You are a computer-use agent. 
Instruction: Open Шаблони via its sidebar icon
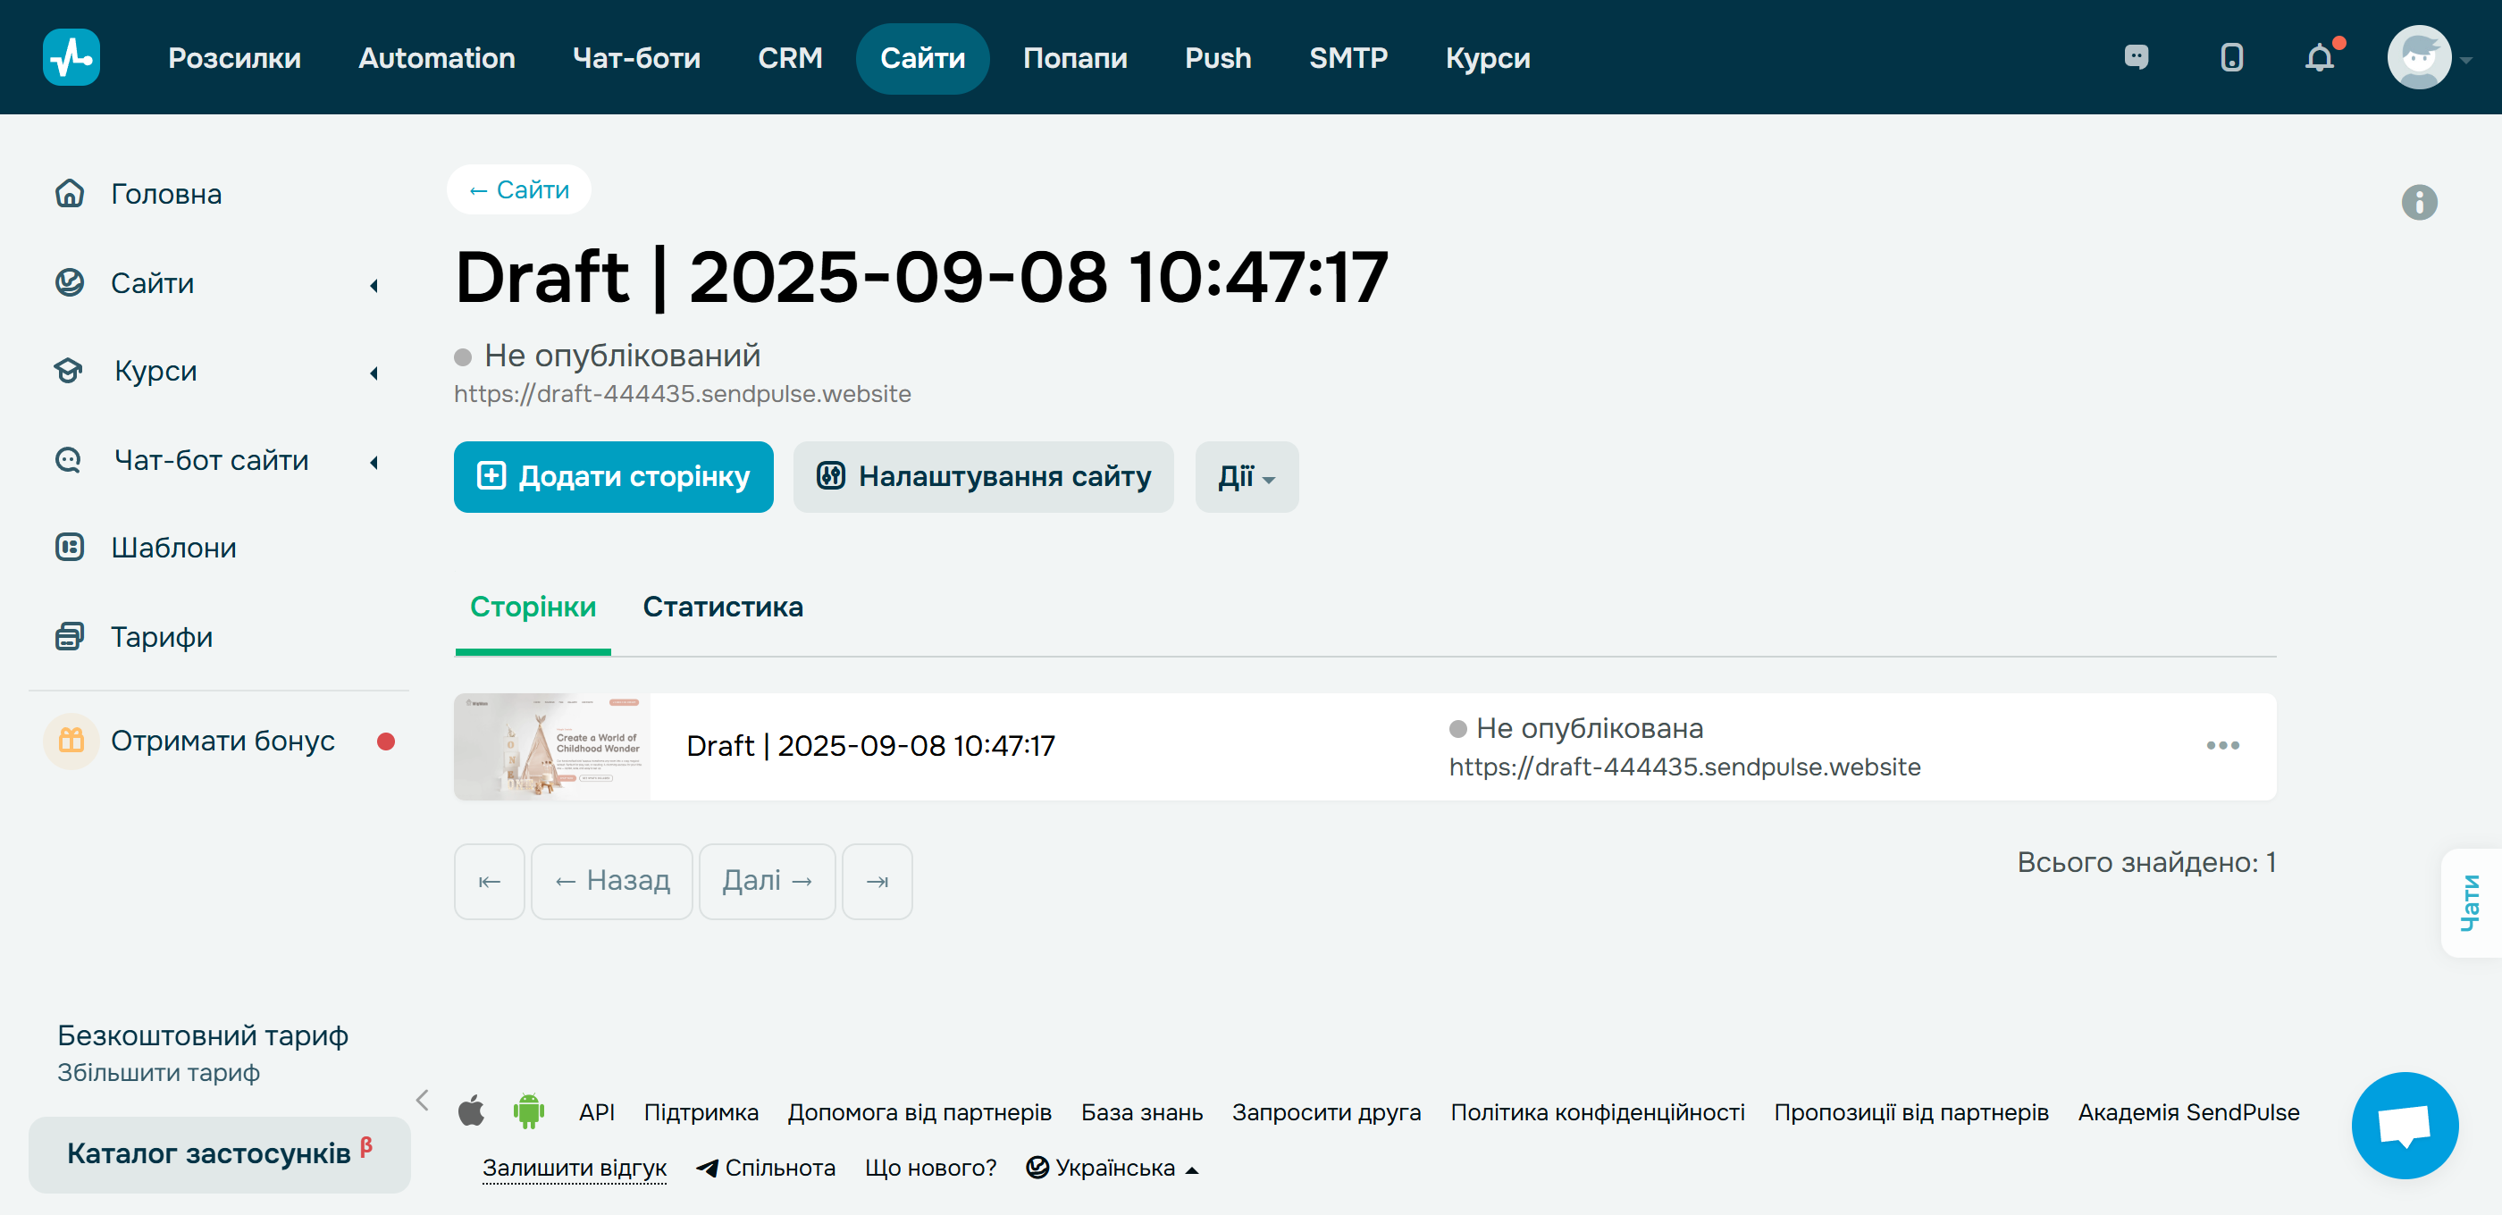[69, 547]
